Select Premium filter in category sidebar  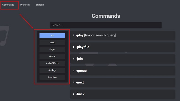(52, 77)
